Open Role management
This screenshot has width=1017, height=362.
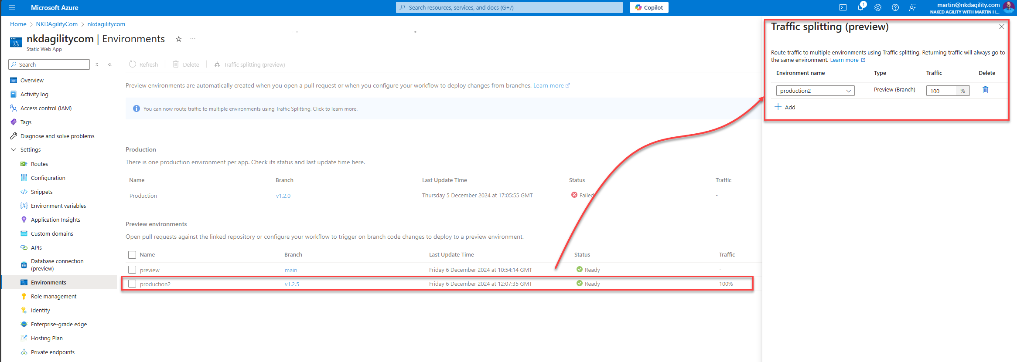[54, 296]
